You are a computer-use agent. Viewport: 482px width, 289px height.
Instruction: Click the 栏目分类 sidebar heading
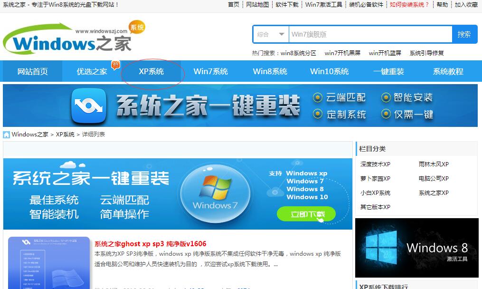point(372,149)
